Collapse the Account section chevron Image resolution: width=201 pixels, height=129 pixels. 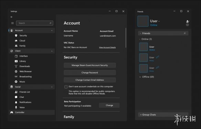click(52, 31)
